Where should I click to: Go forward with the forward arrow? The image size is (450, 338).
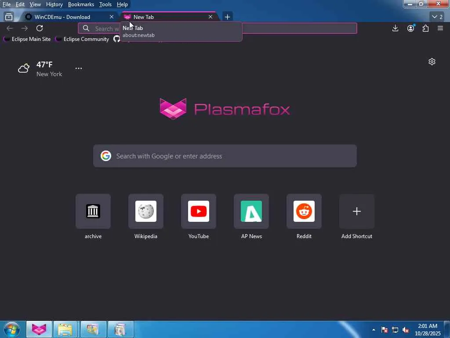[x=25, y=28]
